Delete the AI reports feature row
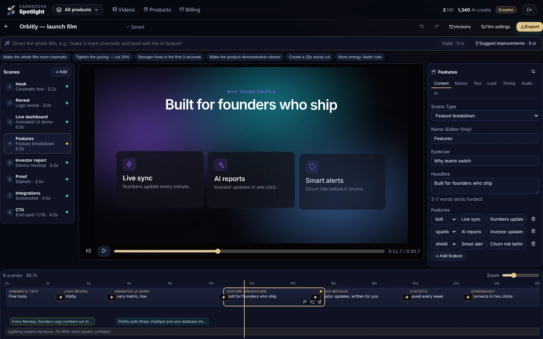Viewport: 543px width, 339px height. tap(533, 231)
